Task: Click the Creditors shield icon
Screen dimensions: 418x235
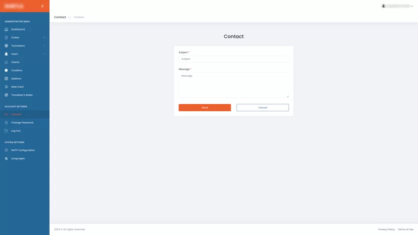Action: [x=7, y=70]
